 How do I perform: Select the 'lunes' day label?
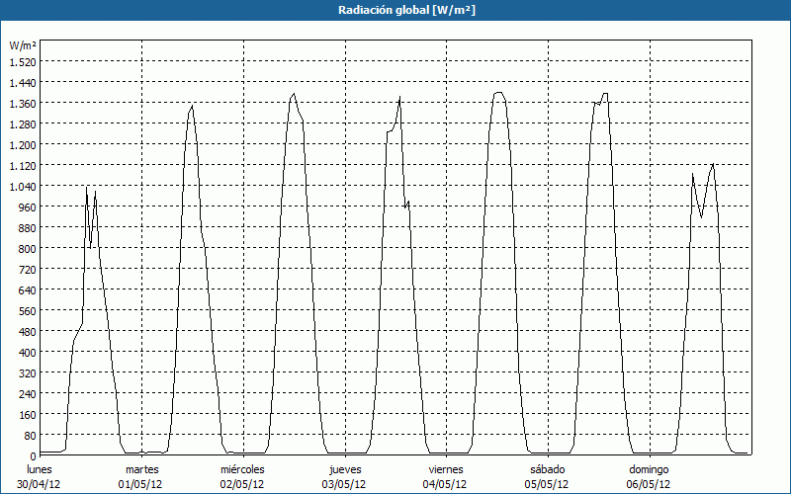pos(40,469)
